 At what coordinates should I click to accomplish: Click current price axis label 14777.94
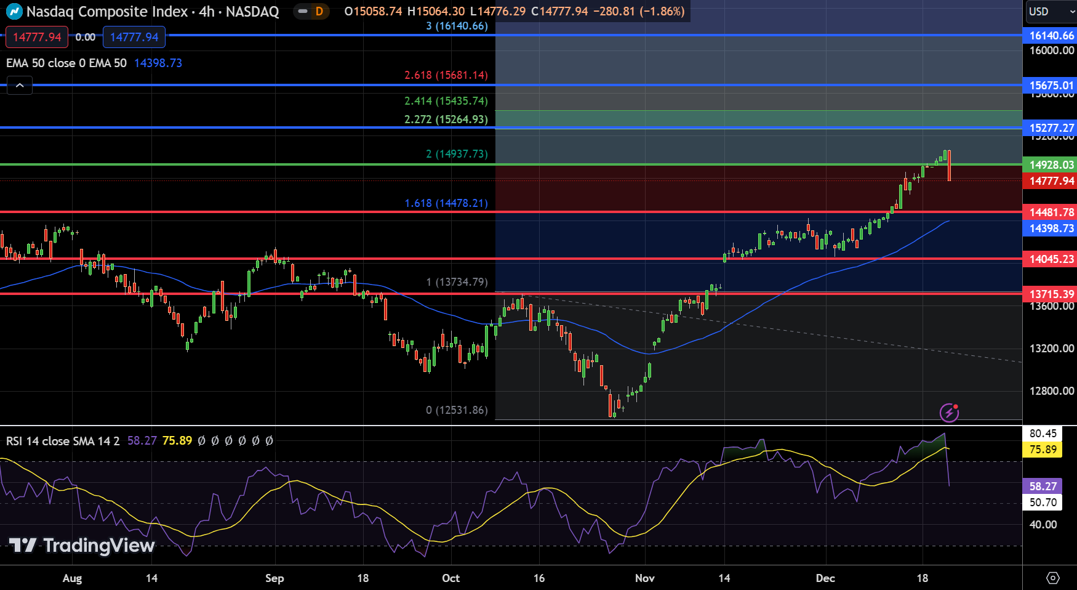[1050, 181]
